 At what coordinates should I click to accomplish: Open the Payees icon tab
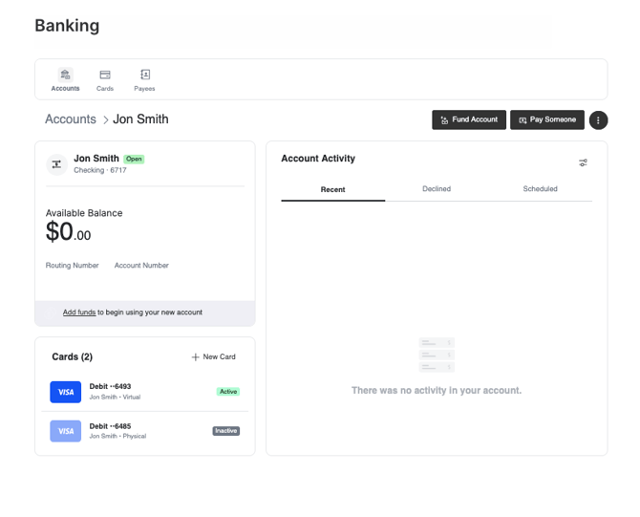click(144, 75)
